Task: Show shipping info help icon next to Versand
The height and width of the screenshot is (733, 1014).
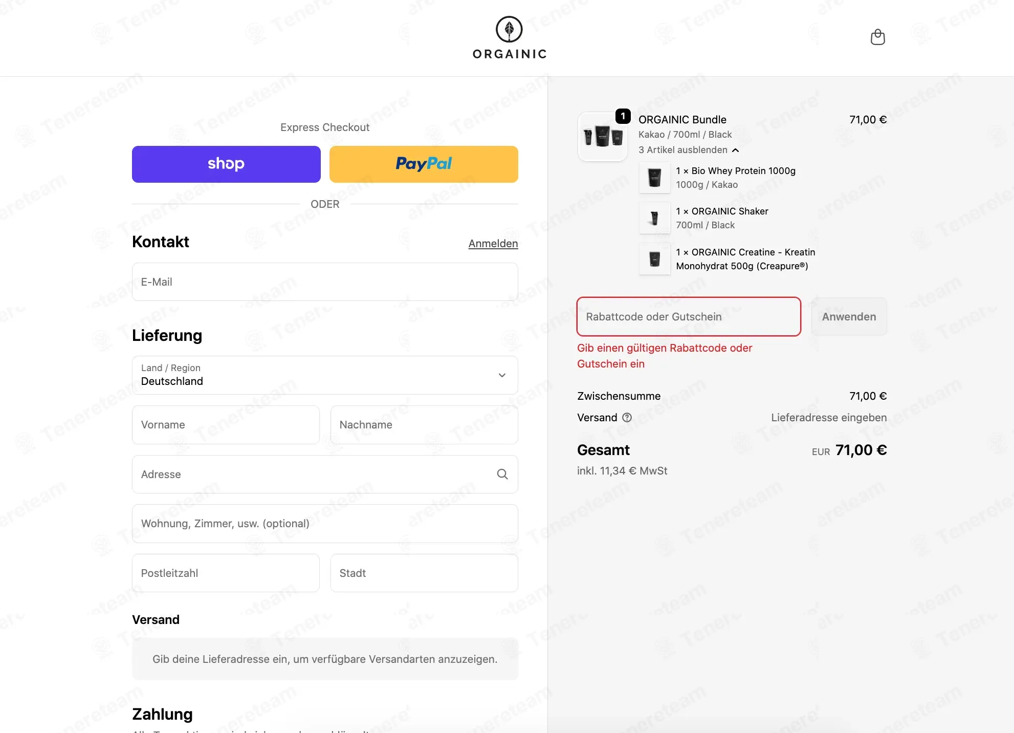Action: (627, 418)
